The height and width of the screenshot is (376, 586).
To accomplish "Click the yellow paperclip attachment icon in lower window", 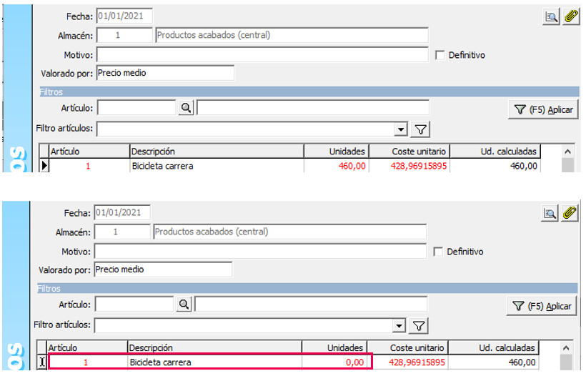I will [x=570, y=213].
